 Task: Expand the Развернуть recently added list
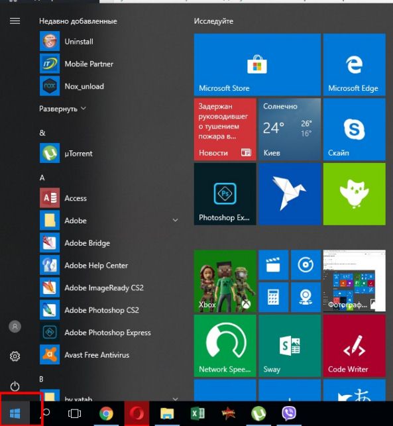coord(62,109)
